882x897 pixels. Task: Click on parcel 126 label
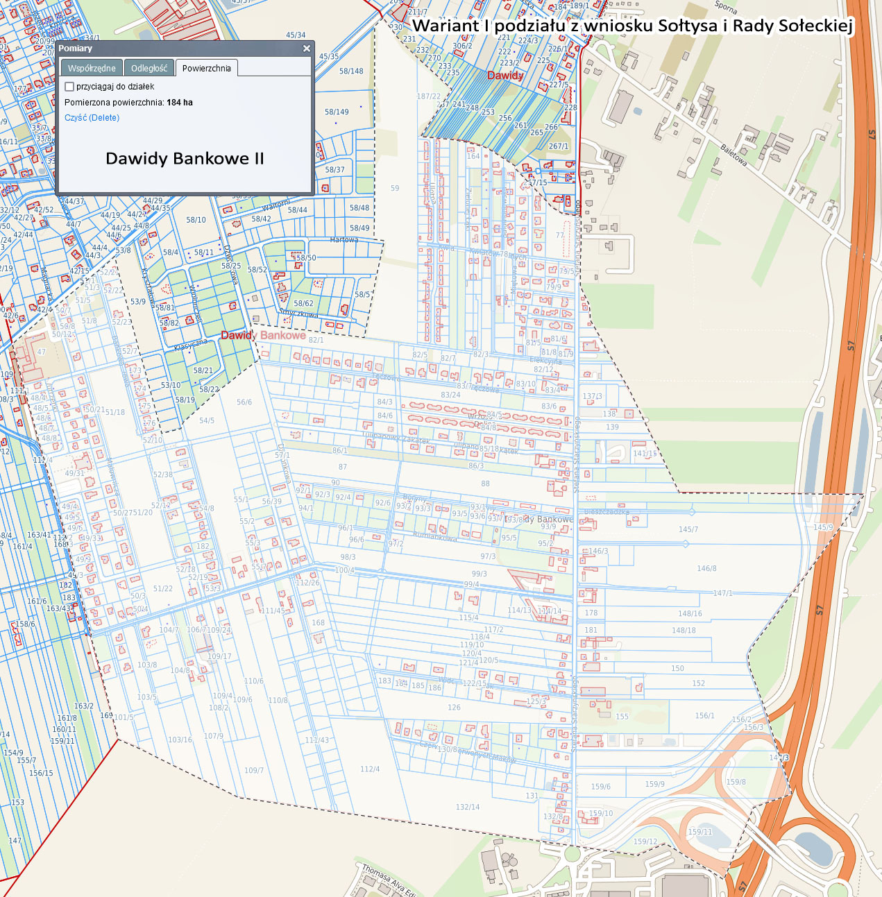[454, 708]
